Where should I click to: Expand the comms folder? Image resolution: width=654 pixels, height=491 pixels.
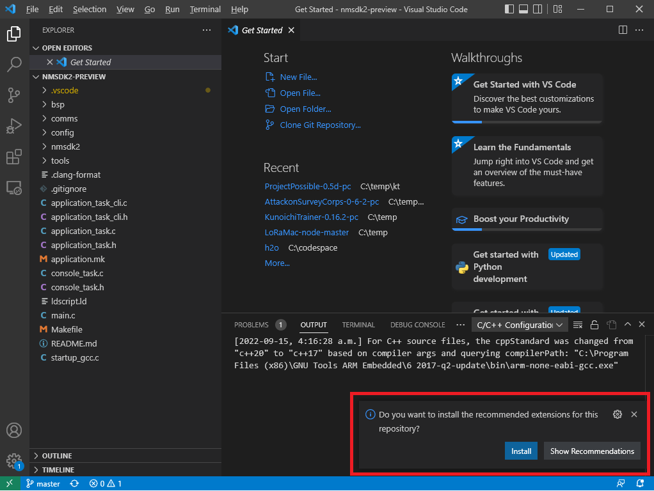[125, 119]
